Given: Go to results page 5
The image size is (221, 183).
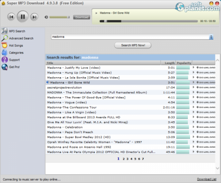Looking at the screenshot, I should [135, 159].
